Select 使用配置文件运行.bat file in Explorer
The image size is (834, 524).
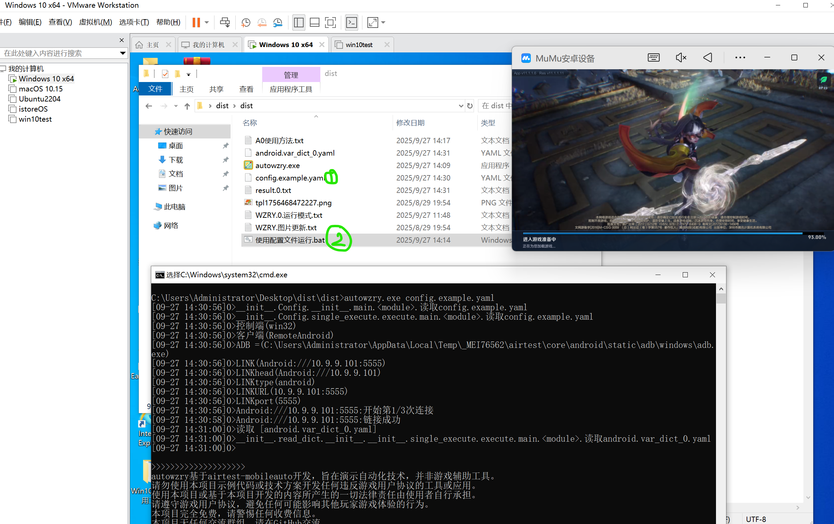tap(289, 240)
